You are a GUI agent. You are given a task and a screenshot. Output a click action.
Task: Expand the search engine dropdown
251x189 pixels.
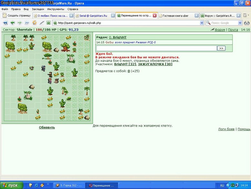pyautogui.click(x=240, y=23)
